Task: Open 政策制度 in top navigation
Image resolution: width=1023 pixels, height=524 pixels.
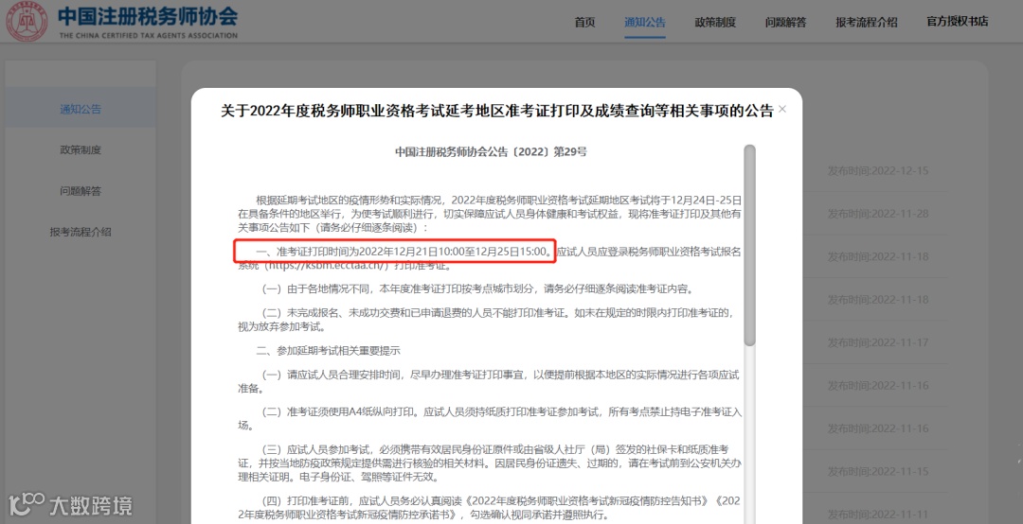Action: [715, 22]
